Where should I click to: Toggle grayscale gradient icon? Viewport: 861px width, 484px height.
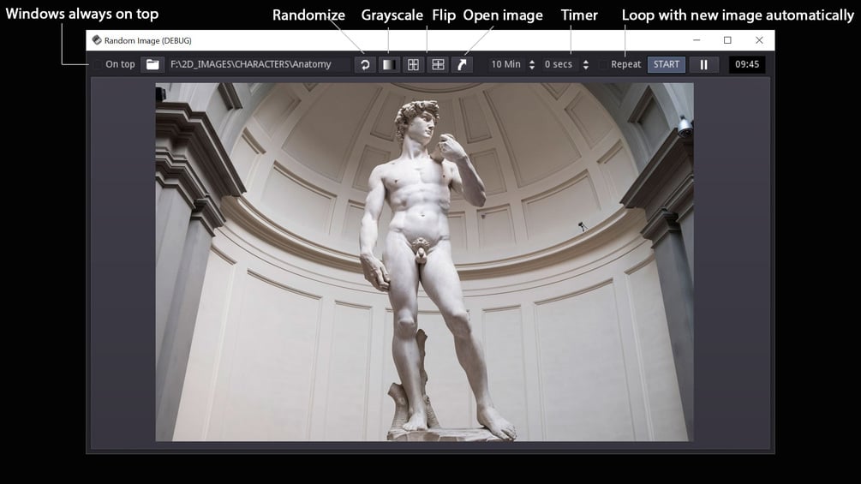(x=389, y=65)
